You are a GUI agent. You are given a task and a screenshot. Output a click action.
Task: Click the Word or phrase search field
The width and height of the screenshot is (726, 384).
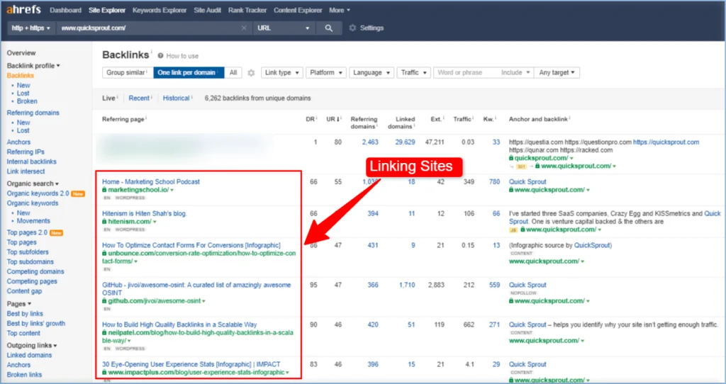click(464, 73)
